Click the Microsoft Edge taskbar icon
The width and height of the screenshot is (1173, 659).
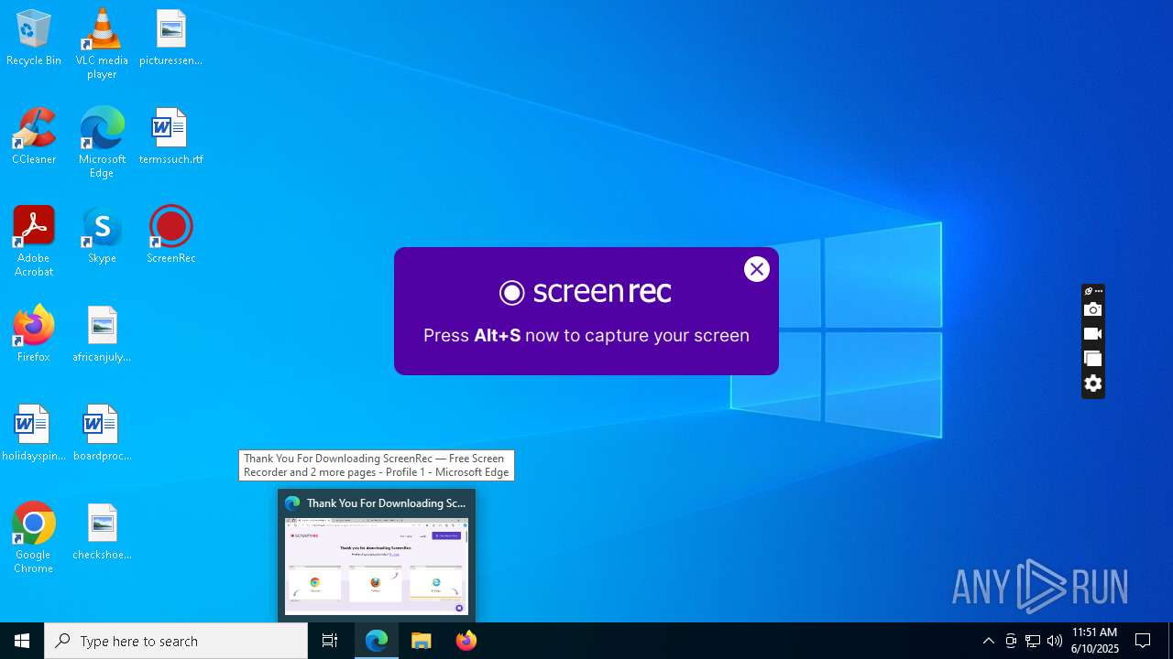(x=377, y=641)
